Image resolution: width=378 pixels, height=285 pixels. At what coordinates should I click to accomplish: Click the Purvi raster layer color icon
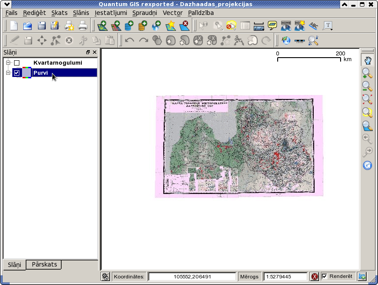click(26, 73)
